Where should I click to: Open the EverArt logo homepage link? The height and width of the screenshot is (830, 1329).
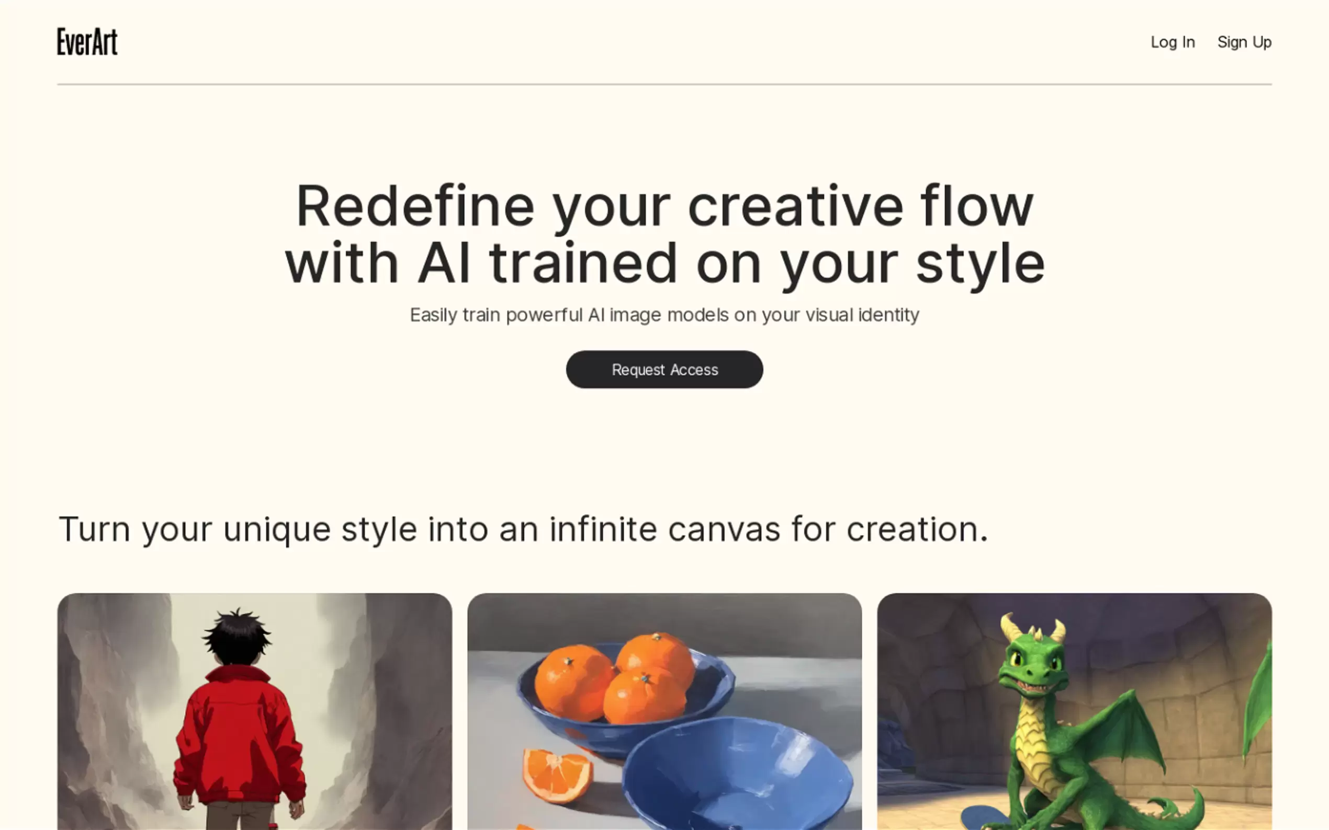(x=87, y=42)
